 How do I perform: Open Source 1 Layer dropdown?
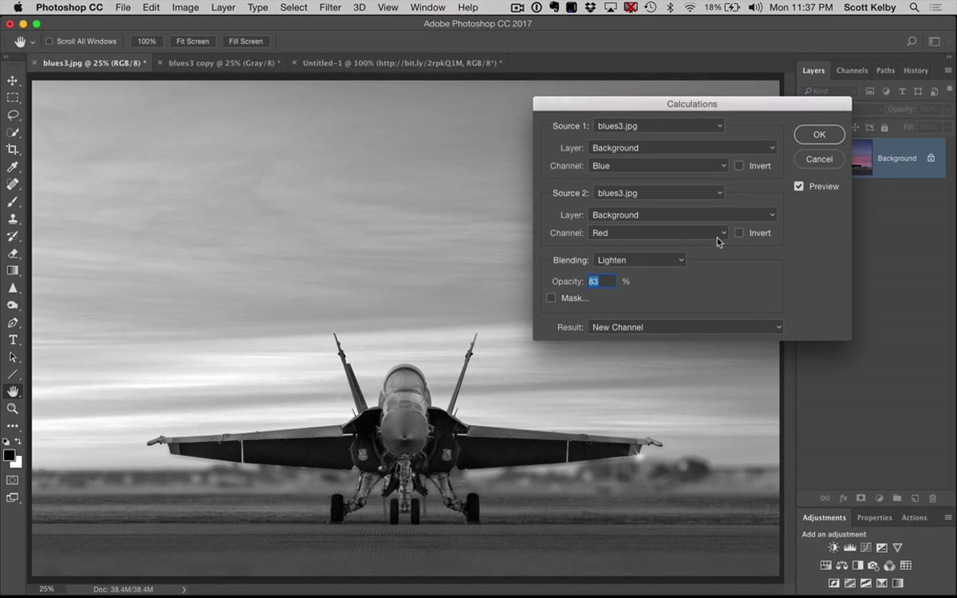pos(682,148)
